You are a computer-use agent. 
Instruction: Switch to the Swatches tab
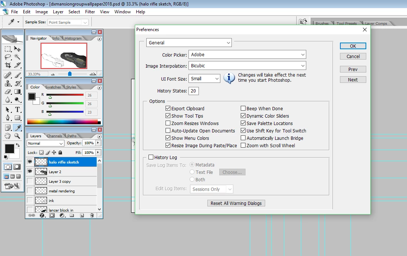pos(53,87)
